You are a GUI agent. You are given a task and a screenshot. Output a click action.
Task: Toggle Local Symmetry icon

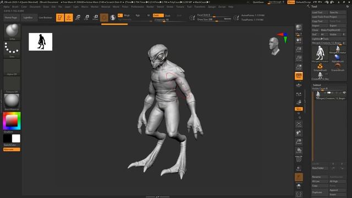(x=299, y=94)
